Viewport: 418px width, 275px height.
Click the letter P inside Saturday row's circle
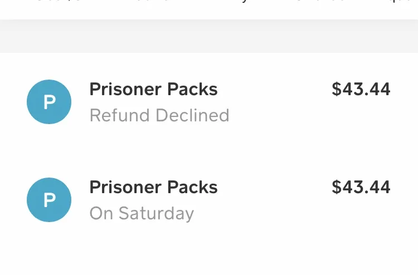tap(50, 200)
